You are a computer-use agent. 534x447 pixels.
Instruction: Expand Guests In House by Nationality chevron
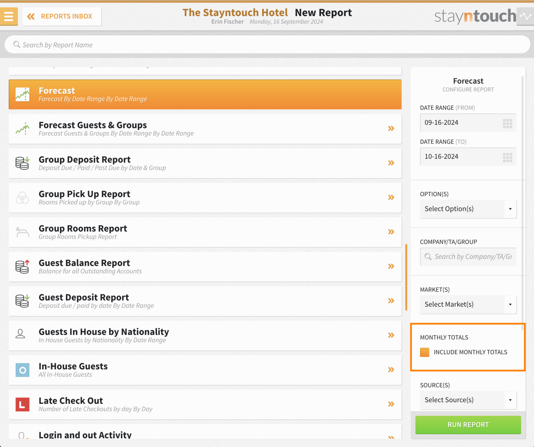391,335
